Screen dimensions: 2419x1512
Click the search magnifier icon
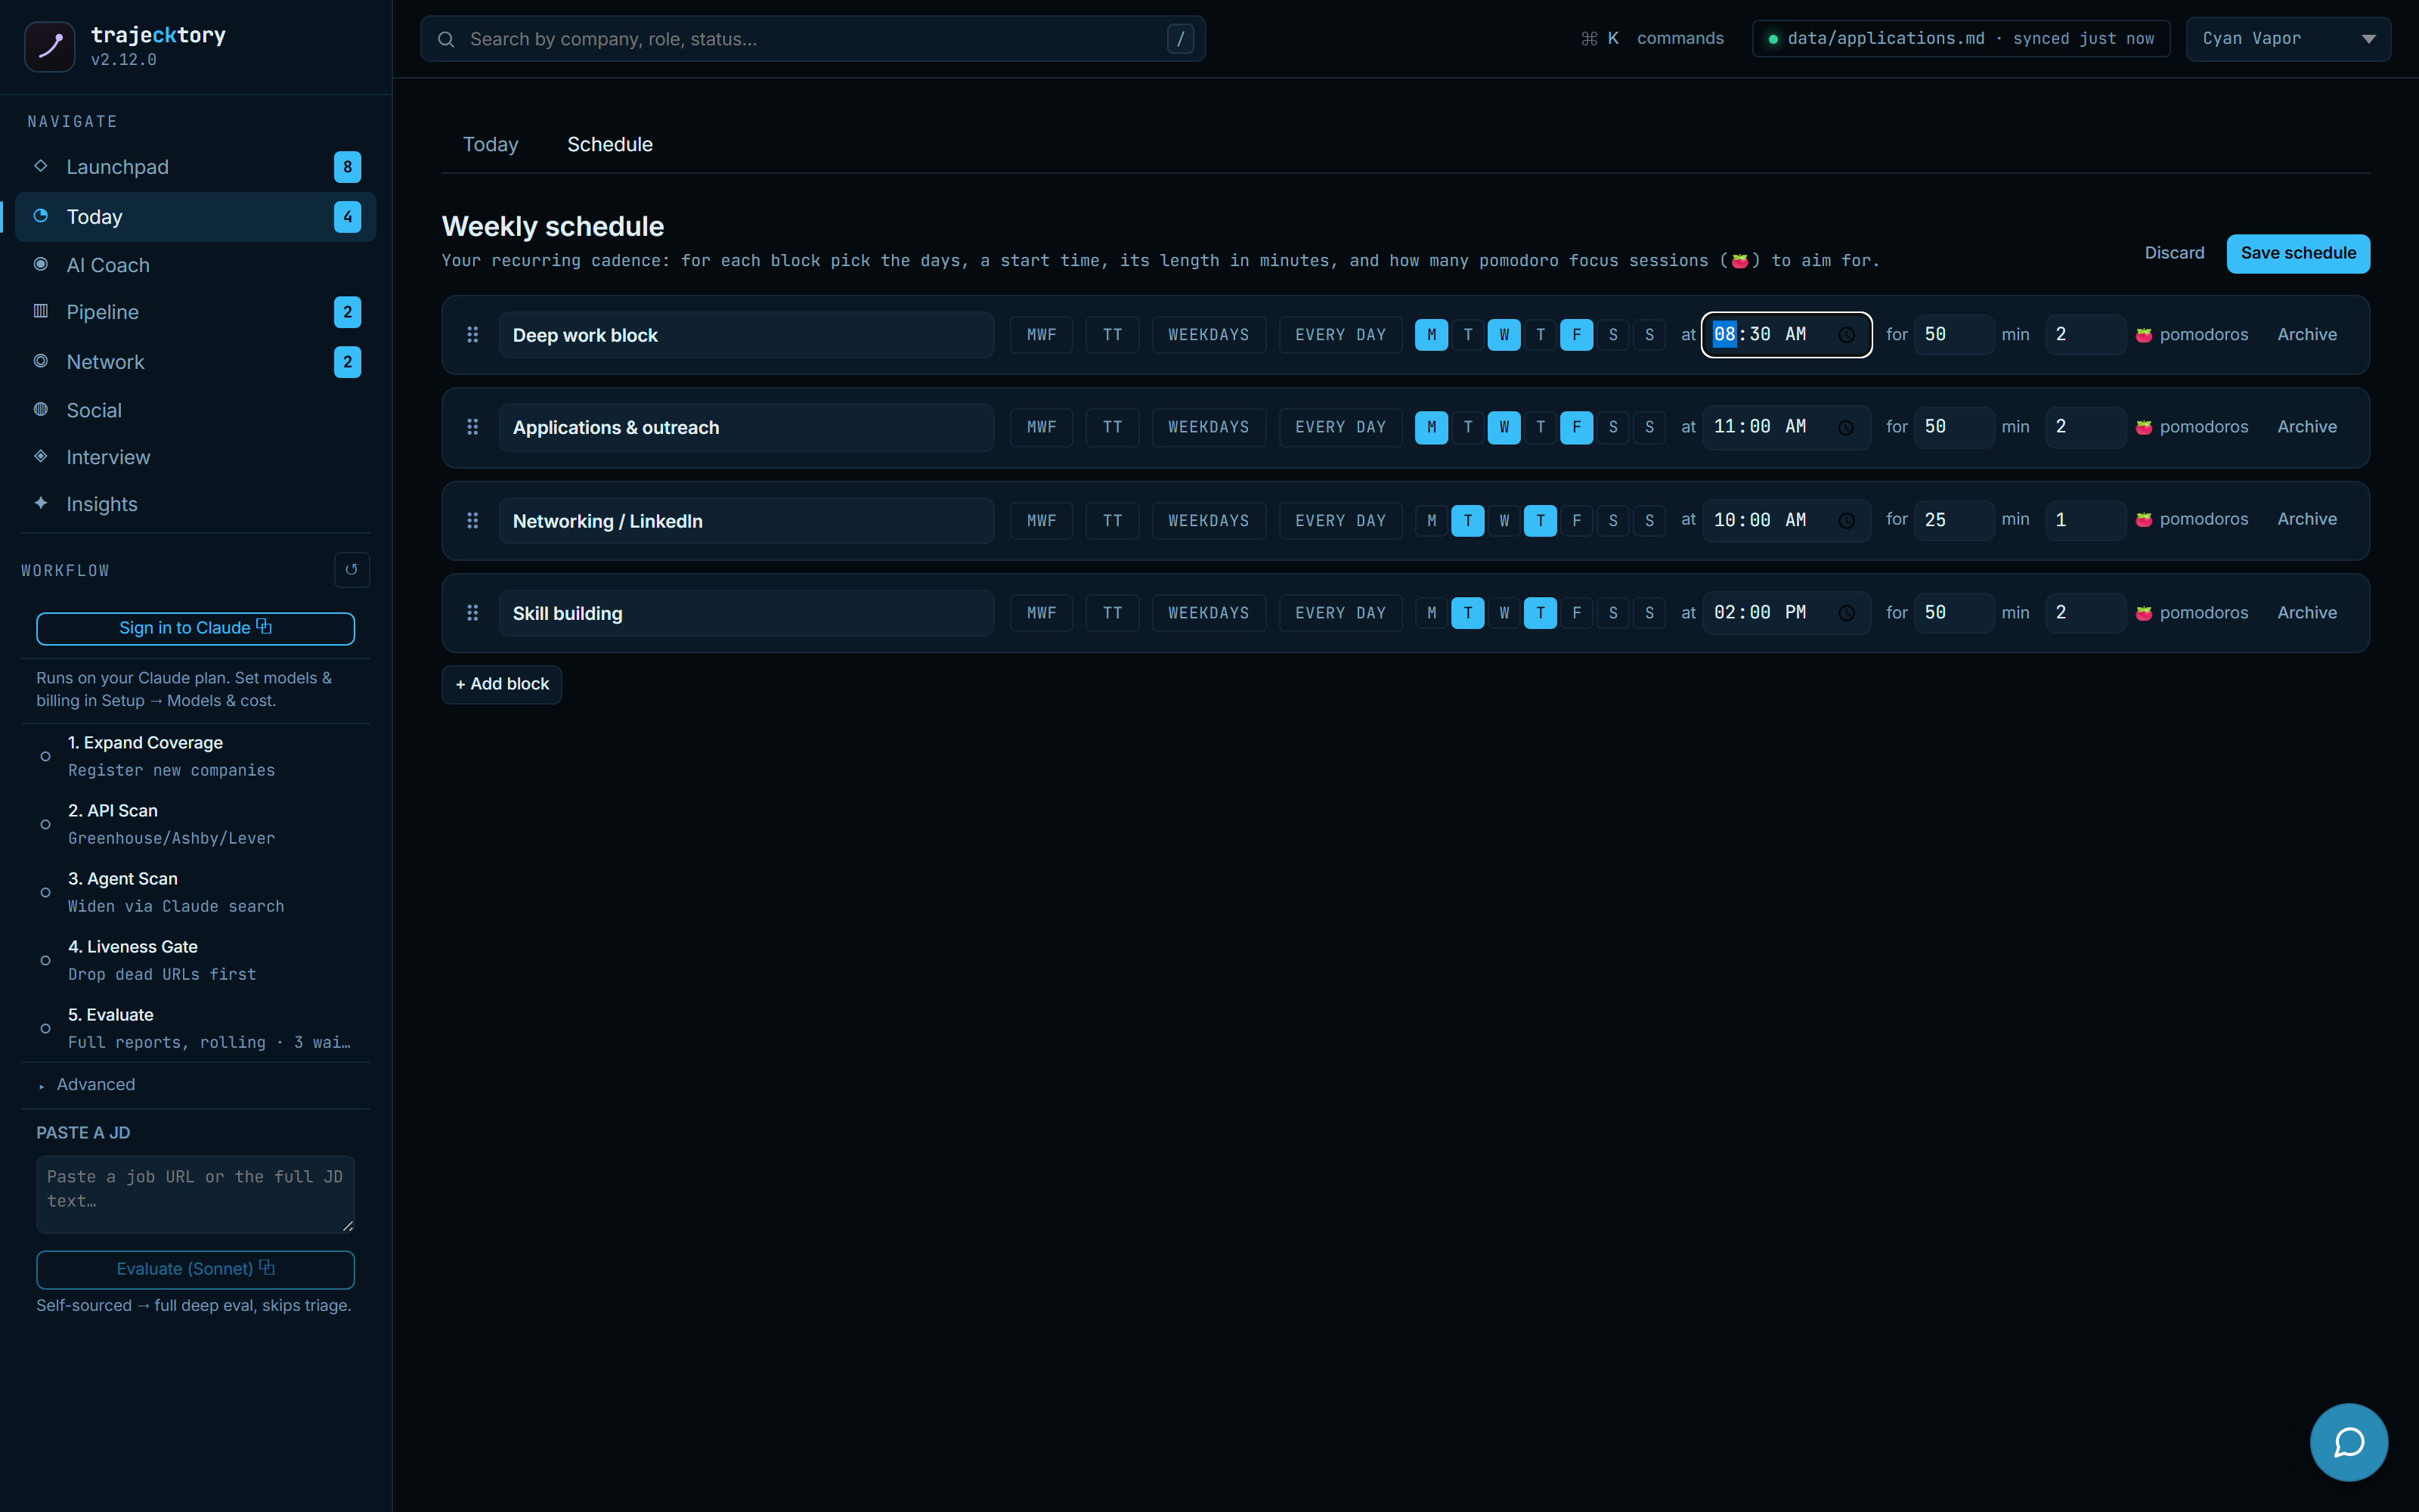point(447,39)
